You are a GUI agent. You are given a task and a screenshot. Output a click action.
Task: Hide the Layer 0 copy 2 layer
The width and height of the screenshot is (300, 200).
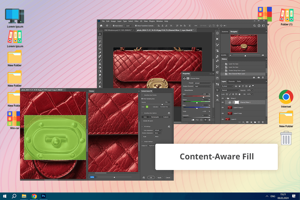pos(222,107)
